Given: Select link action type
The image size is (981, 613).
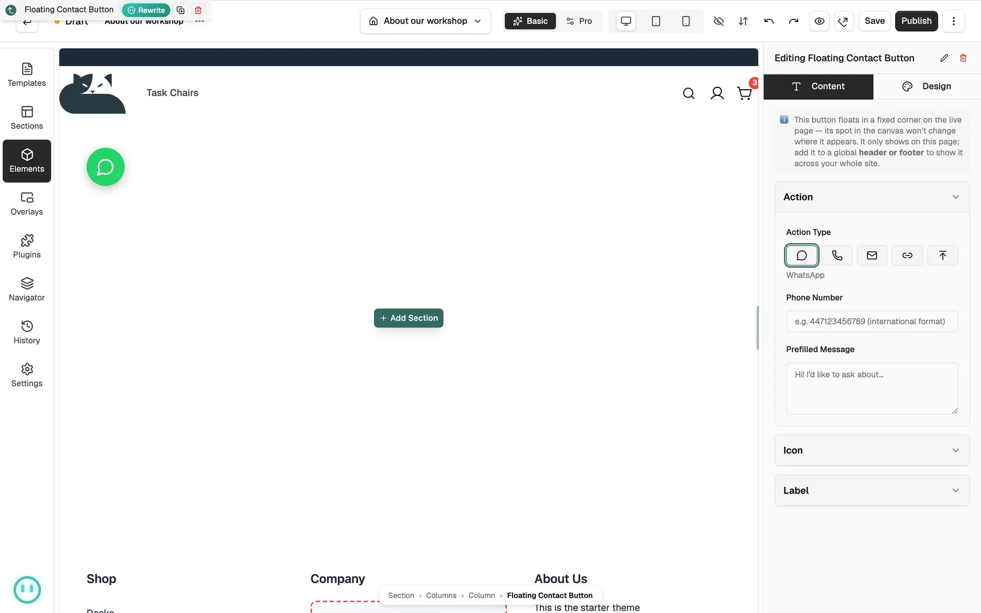Looking at the screenshot, I should pos(907,255).
